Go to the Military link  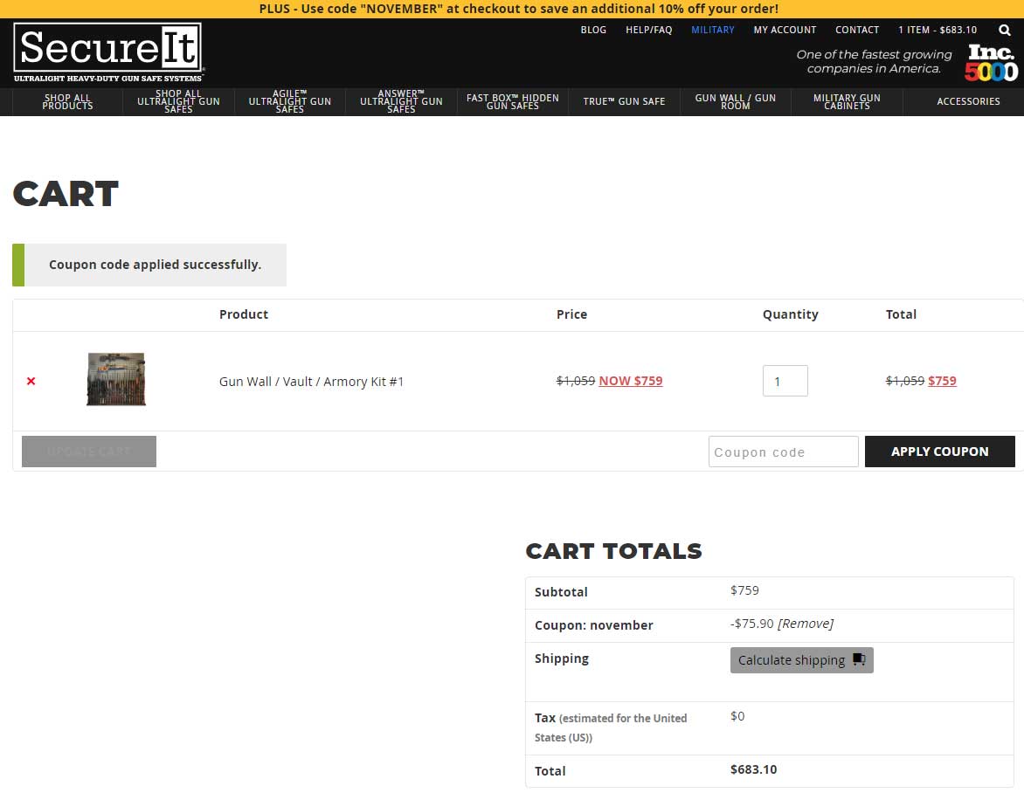tap(712, 30)
